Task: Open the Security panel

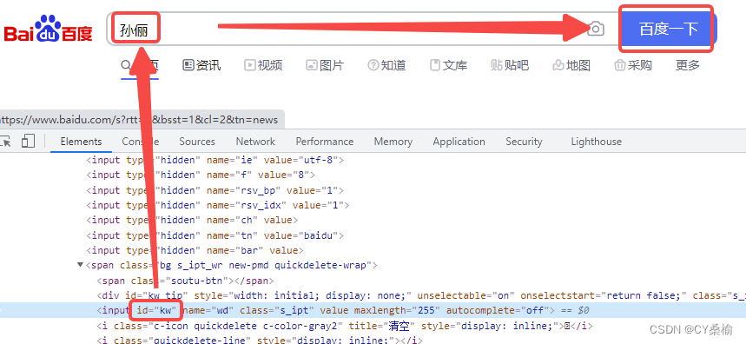Action: 524,142
